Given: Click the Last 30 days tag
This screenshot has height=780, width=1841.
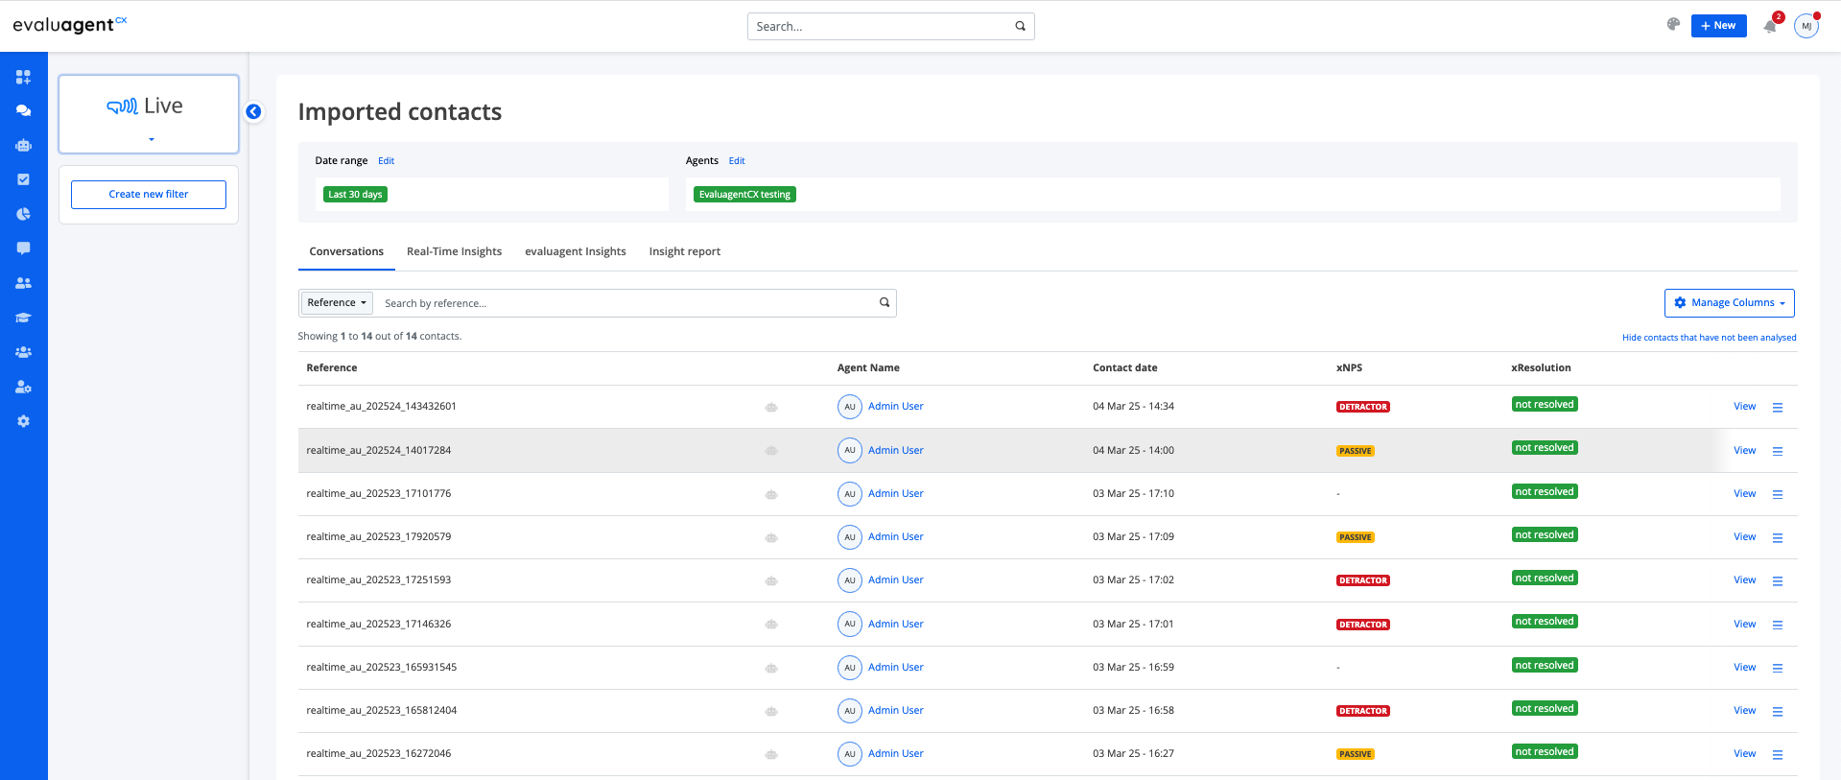Looking at the screenshot, I should tap(355, 194).
